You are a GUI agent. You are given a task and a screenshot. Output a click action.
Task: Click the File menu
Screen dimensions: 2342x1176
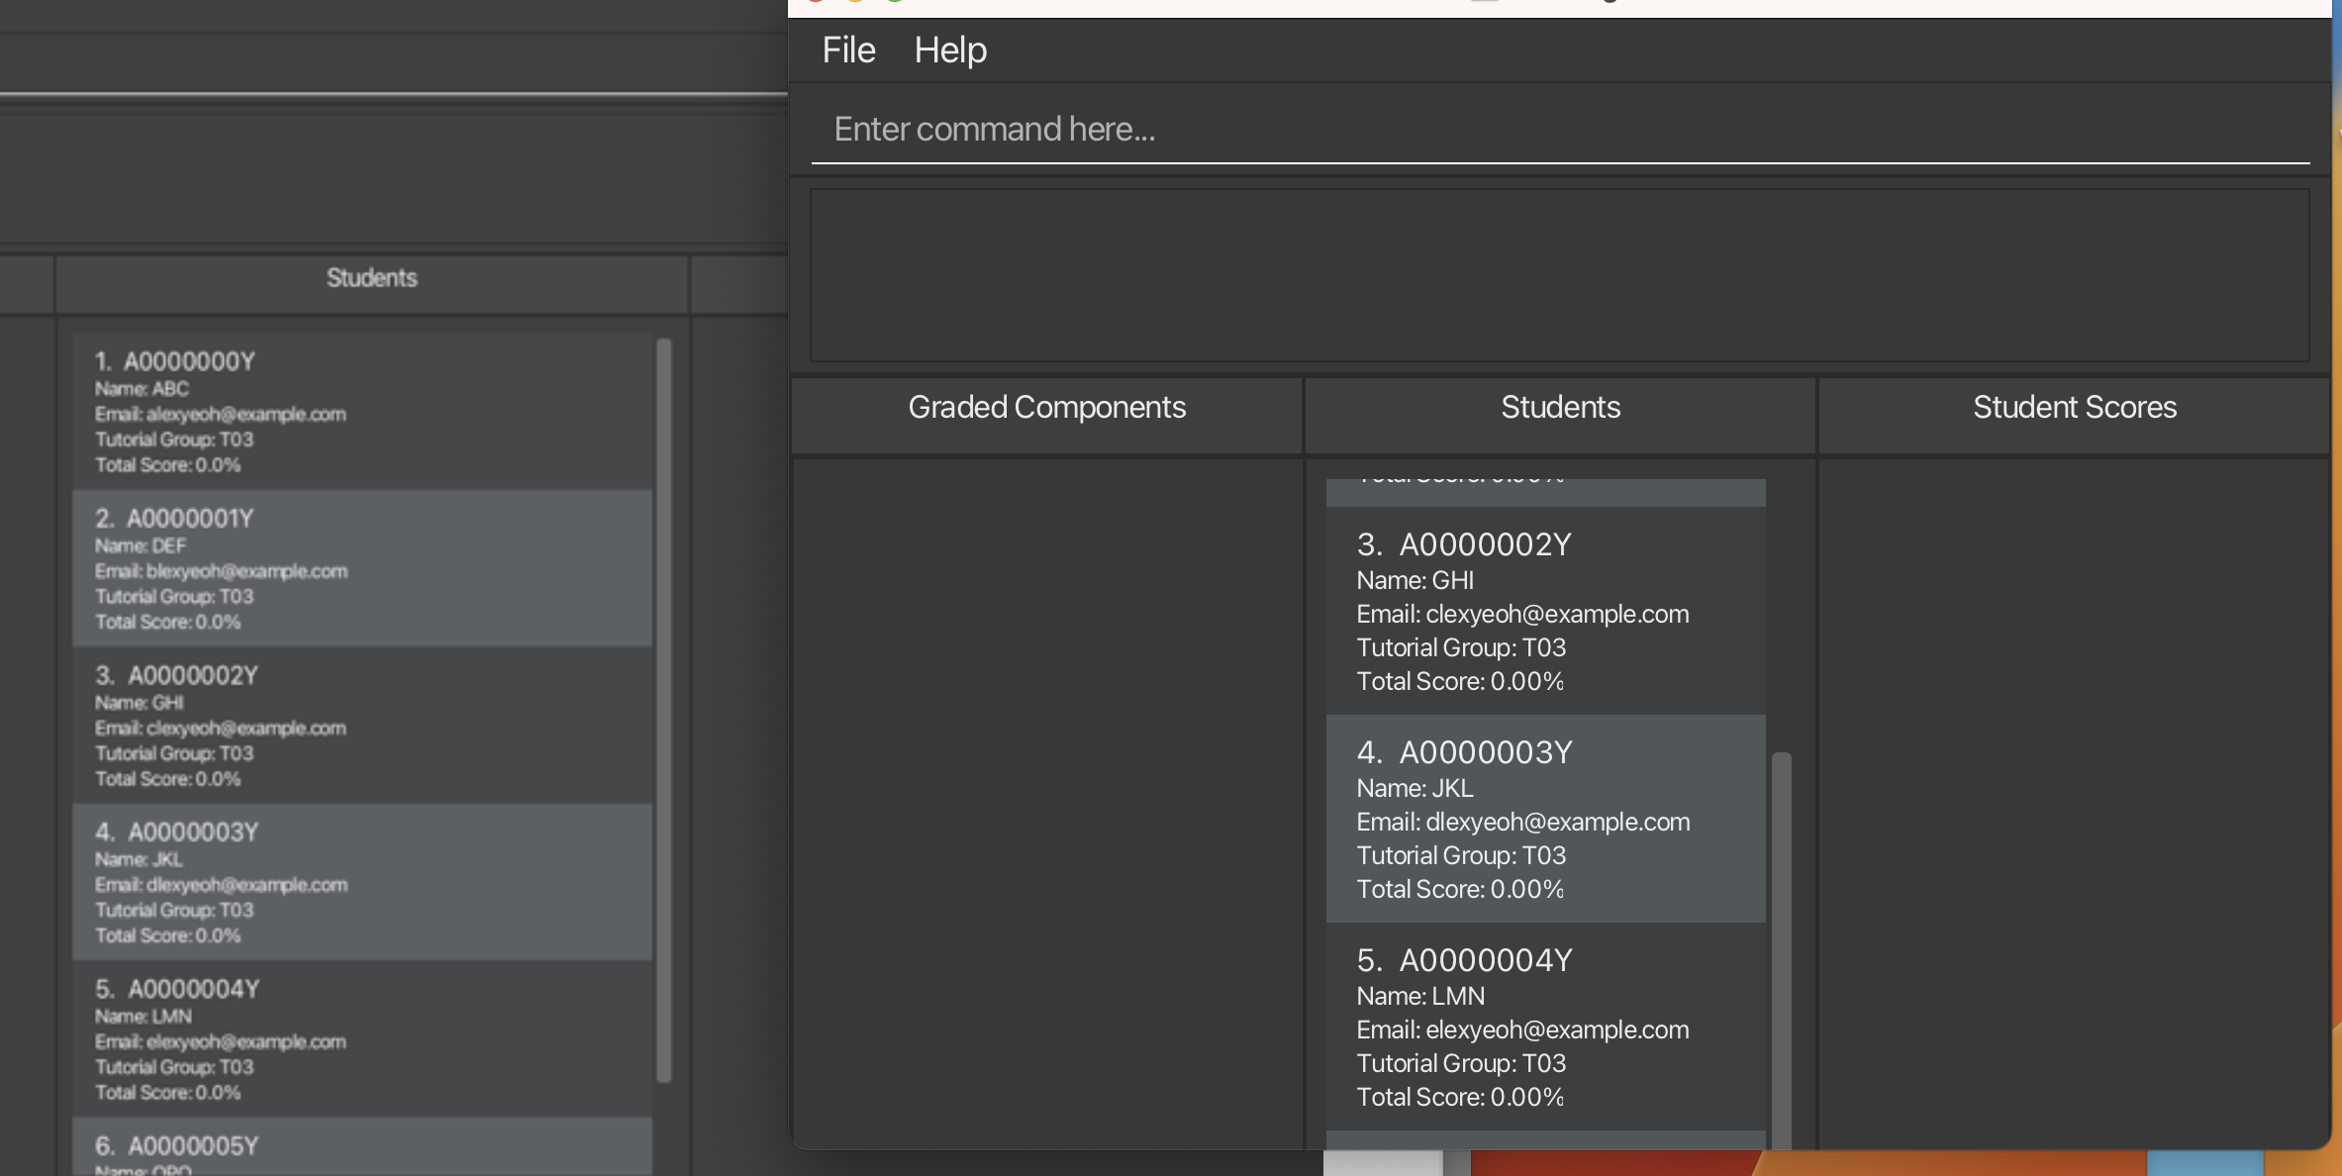[848, 48]
